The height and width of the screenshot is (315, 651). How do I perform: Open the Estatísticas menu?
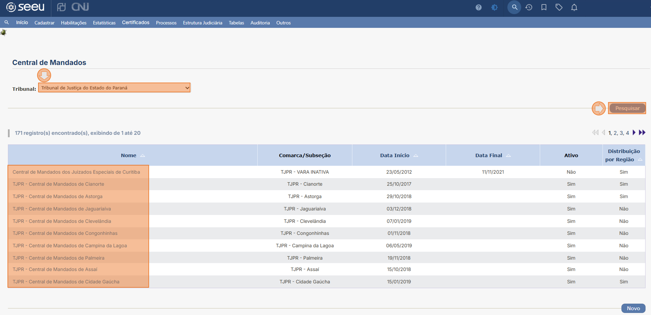(x=104, y=23)
